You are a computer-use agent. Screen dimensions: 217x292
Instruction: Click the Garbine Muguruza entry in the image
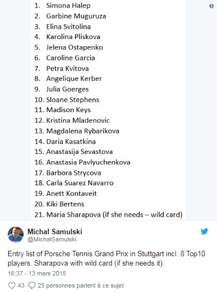pyautogui.click(x=70, y=16)
